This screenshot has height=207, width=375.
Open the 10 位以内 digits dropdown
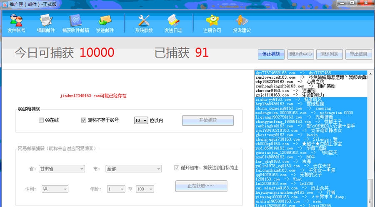coord(141,120)
